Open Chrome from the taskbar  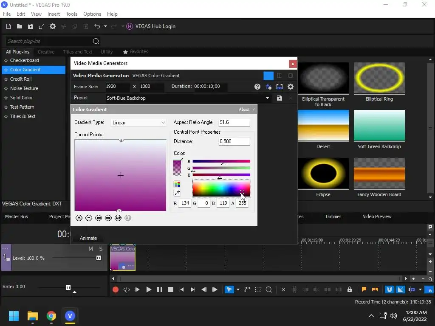tap(51, 316)
